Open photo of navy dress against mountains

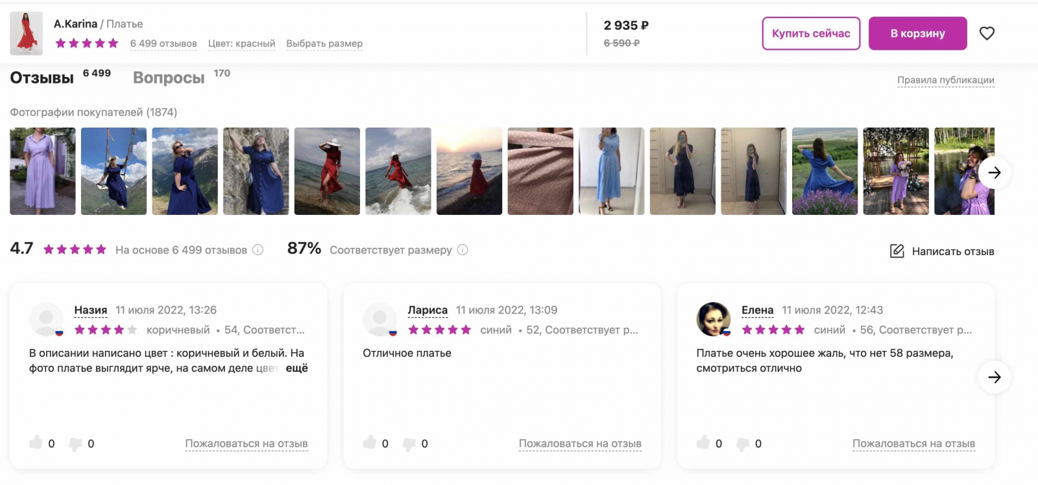(x=185, y=171)
